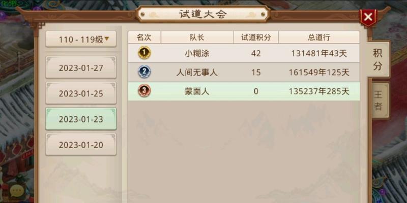407x203 pixels.
Task: Close the 试道大会 window
Action: 368,17
